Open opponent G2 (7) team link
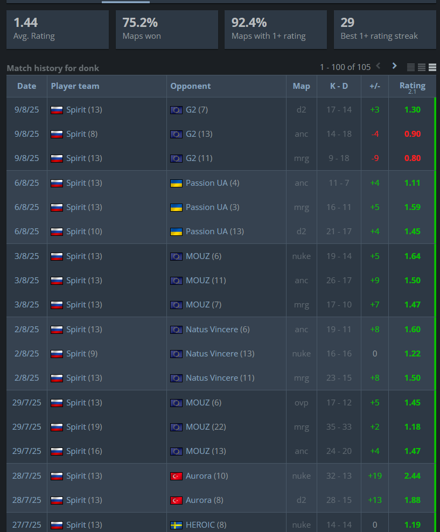The height and width of the screenshot is (532, 440). (x=197, y=110)
